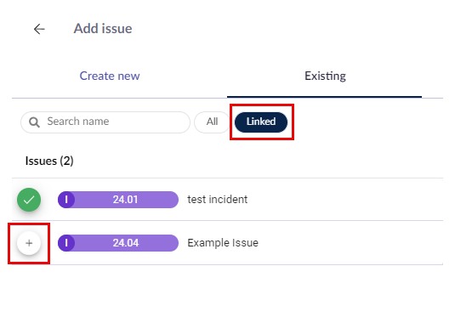The height and width of the screenshot is (334, 455).
Task: Click the dark underline beneath Existing tab
Action: coord(324,97)
